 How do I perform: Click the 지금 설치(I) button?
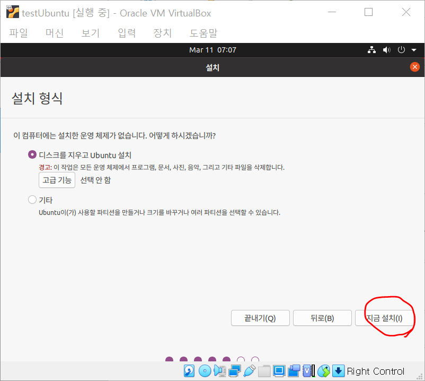coord(384,318)
